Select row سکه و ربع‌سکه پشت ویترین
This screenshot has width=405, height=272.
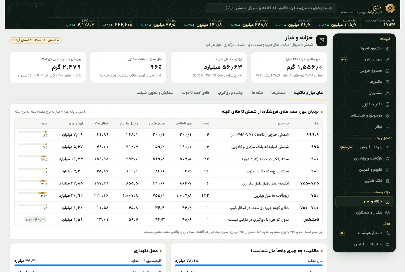(x=168, y=171)
